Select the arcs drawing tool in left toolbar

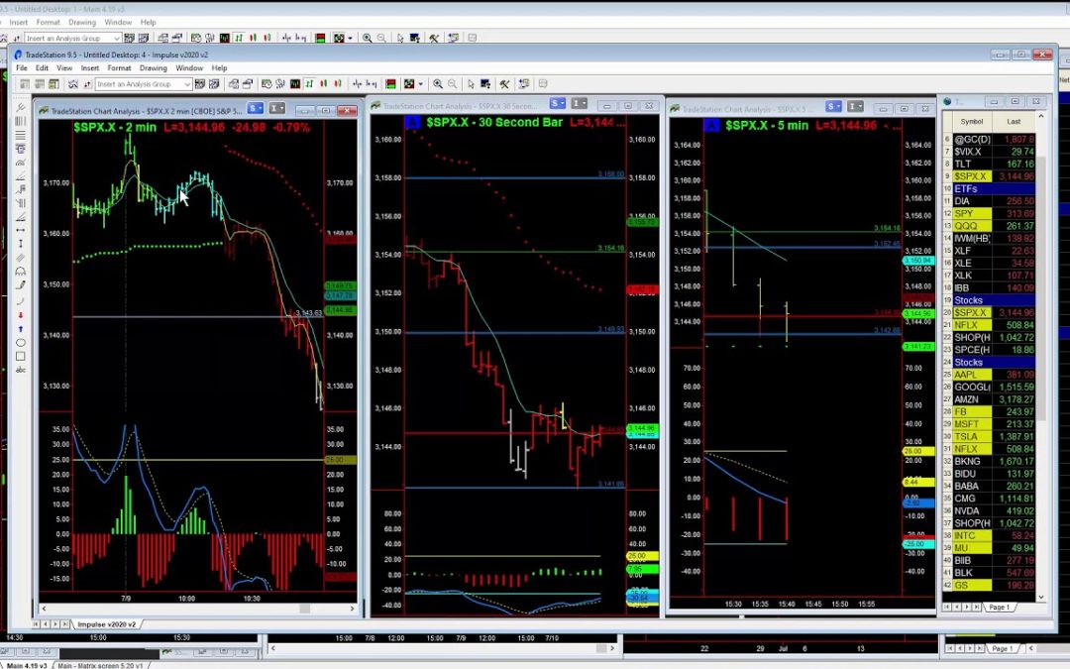pyautogui.click(x=21, y=163)
